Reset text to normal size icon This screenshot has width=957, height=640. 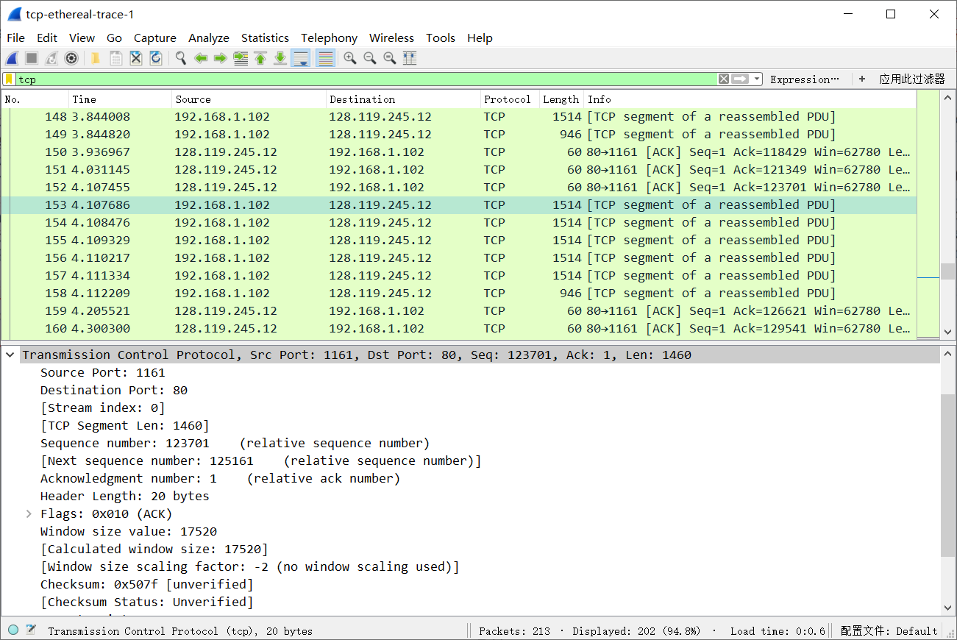pyautogui.click(x=390, y=58)
